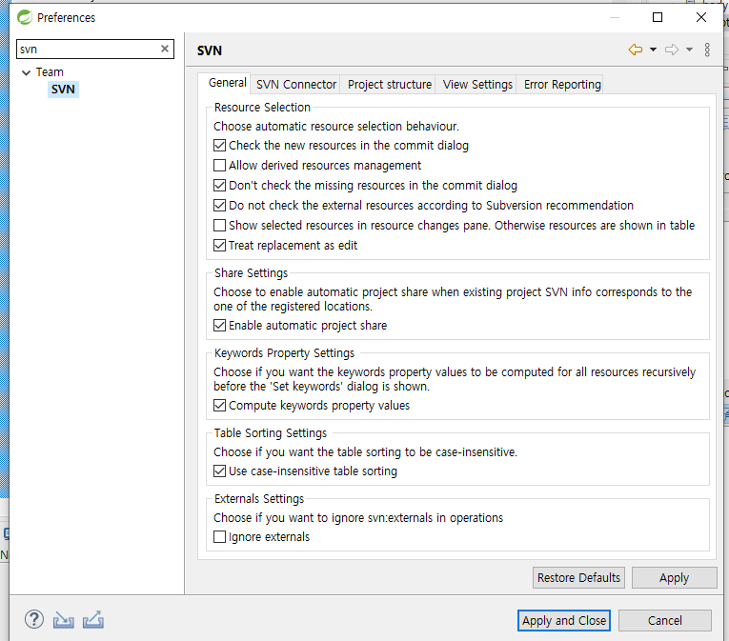The width and height of the screenshot is (729, 641).
Task: Click the Keywords Property Settings group title
Action: (284, 353)
